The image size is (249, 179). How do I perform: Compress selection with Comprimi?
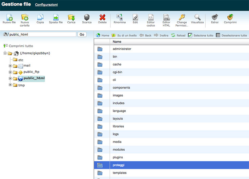(230, 19)
